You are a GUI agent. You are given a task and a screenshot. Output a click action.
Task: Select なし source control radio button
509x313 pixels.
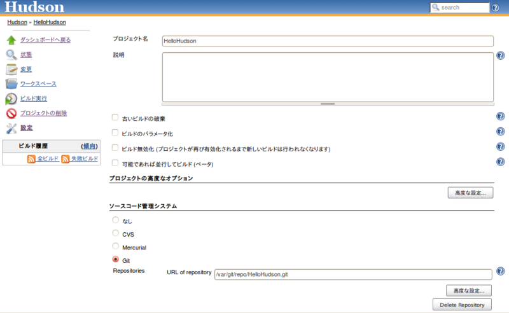click(115, 220)
